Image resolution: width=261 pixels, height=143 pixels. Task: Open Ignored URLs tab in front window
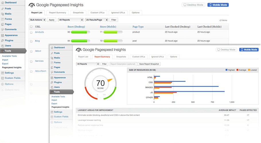pos(157,57)
